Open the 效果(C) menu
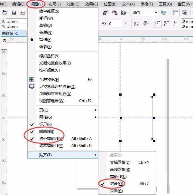193x195 pixels. [x=91, y=4]
